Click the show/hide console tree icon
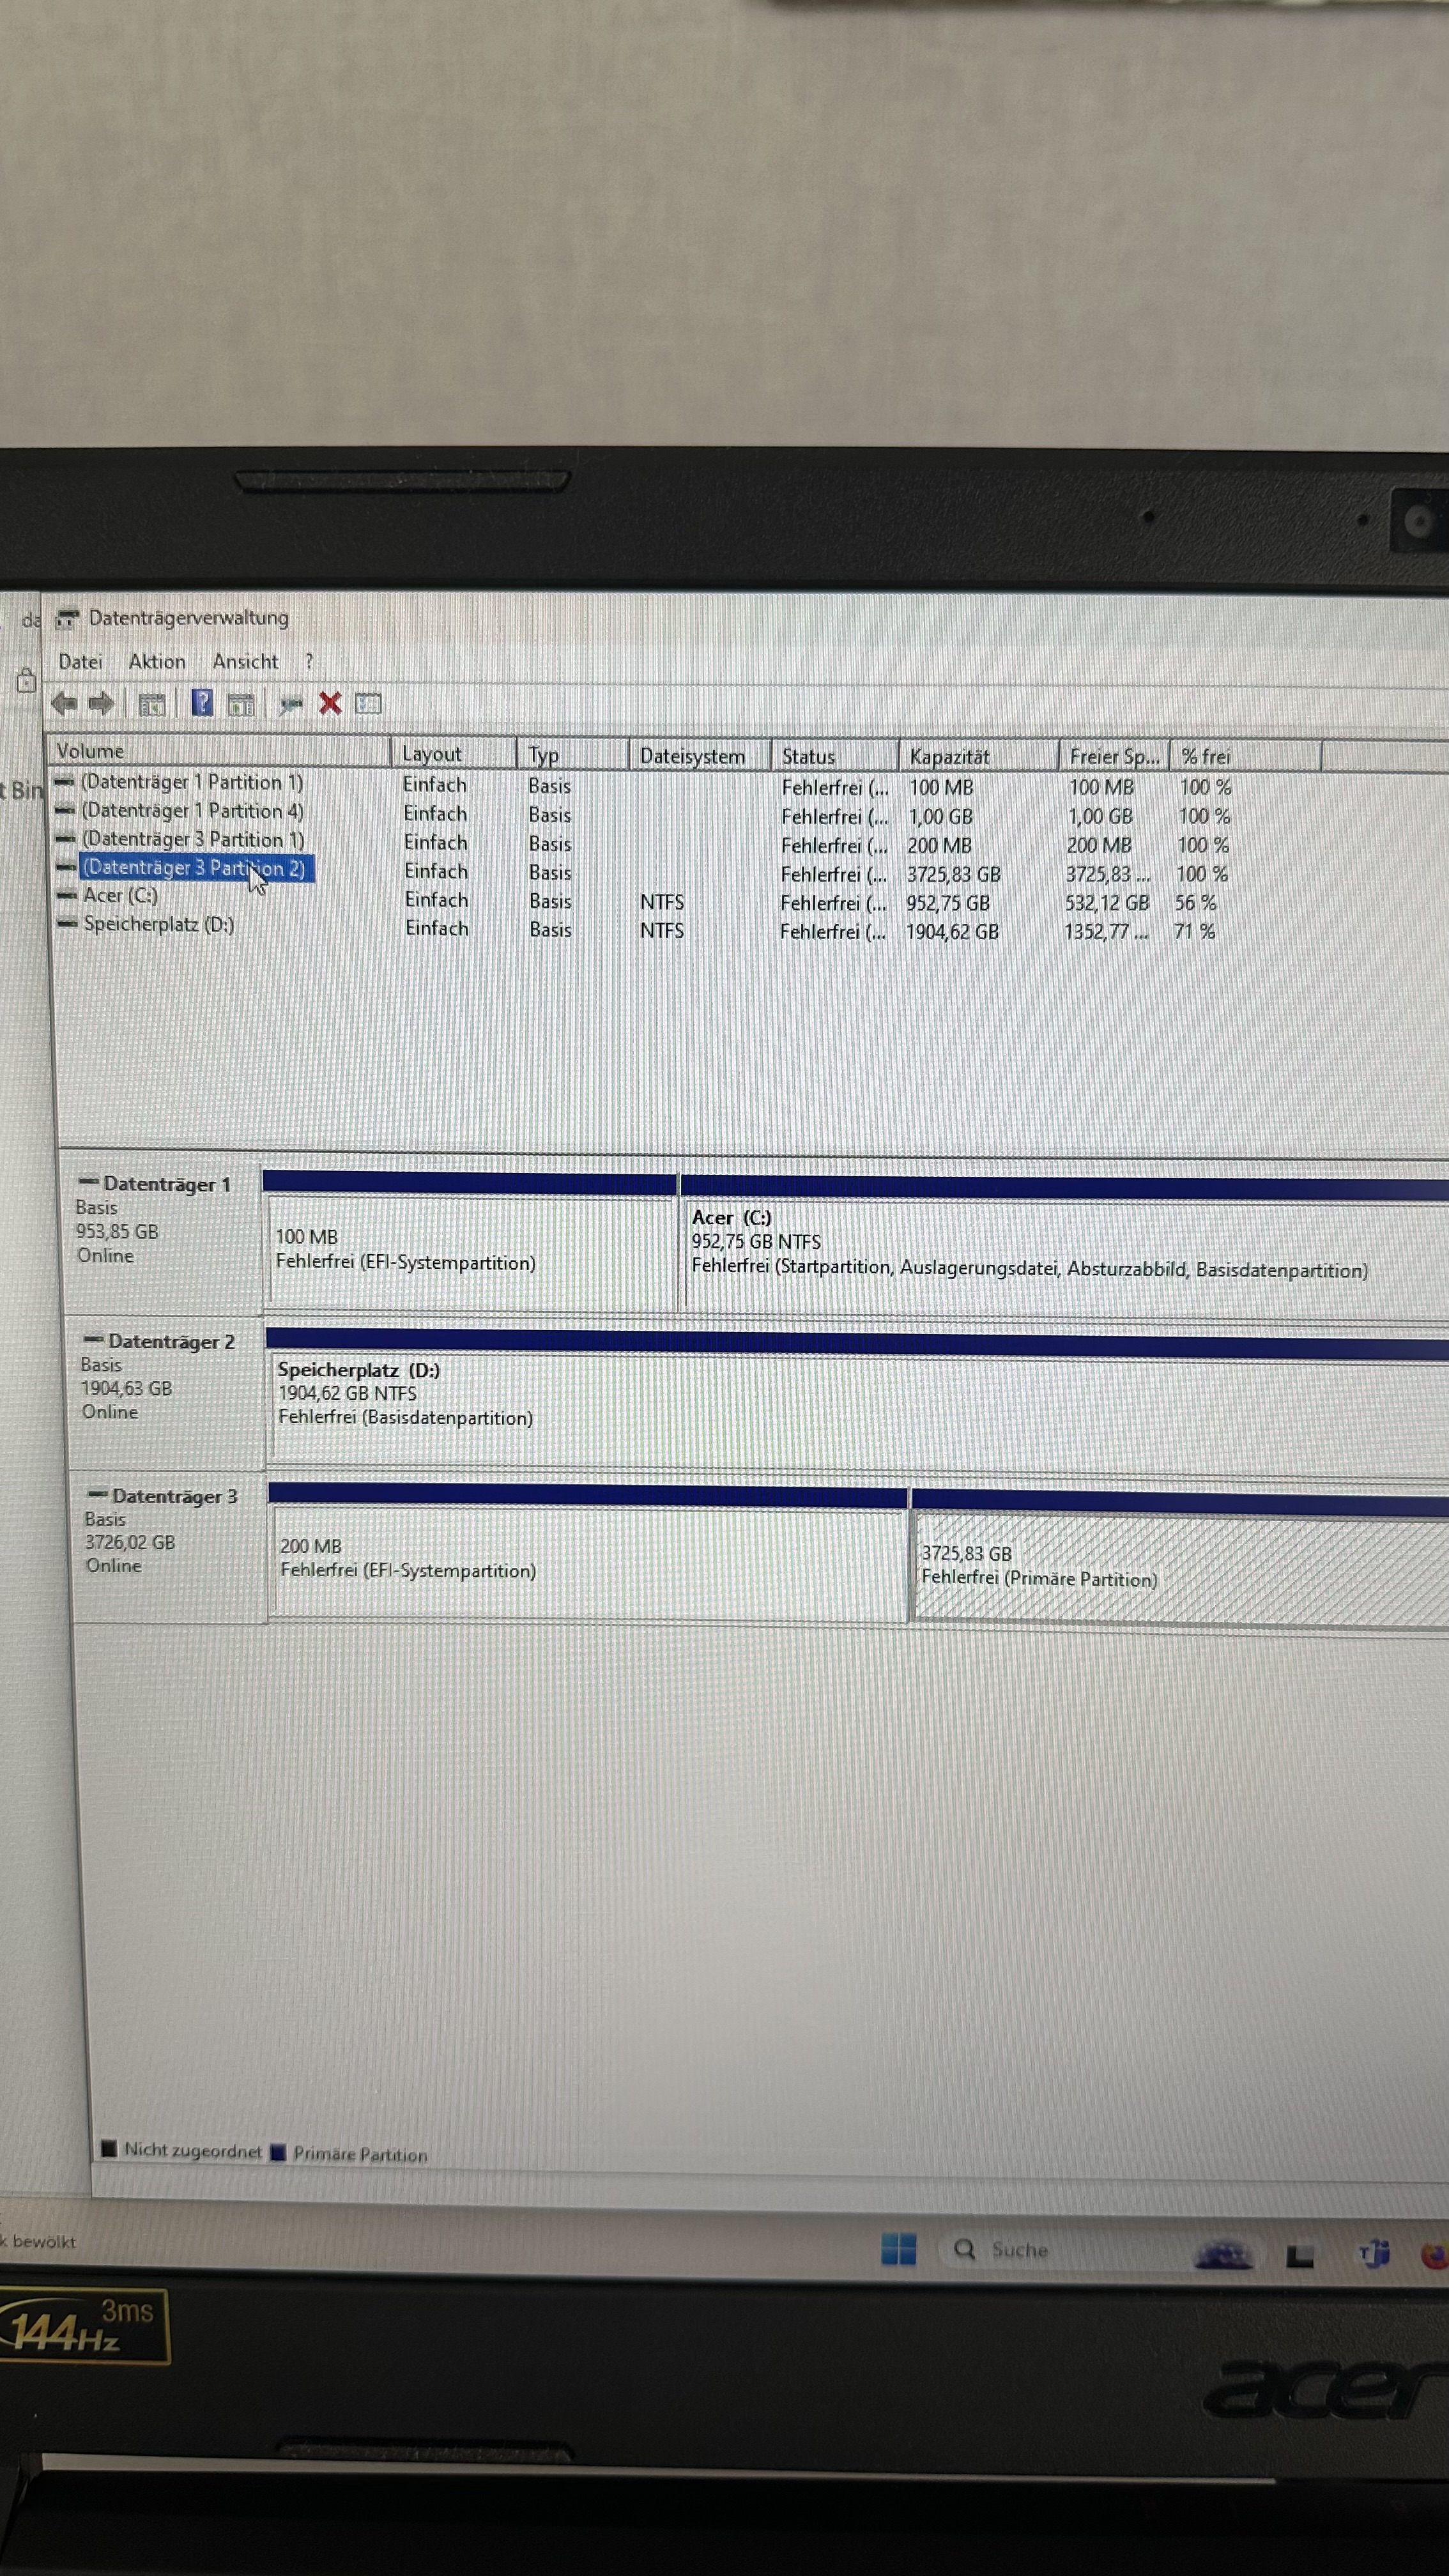The image size is (1449, 2576). click(x=151, y=704)
